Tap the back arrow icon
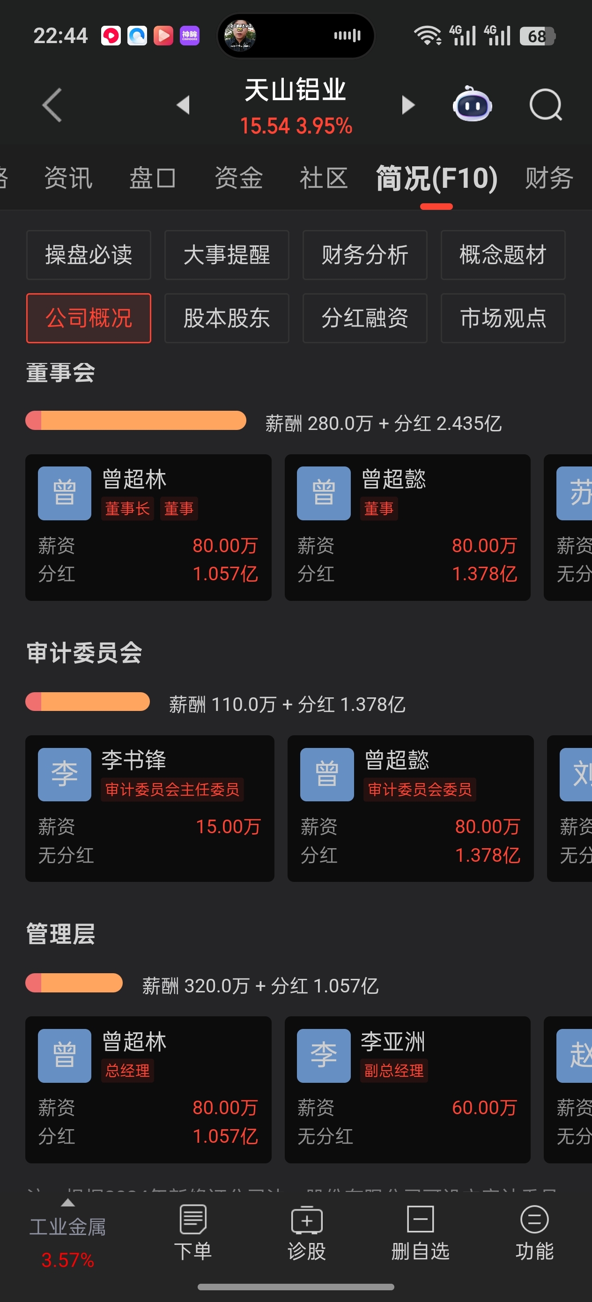This screenshot has height=1302, width=592. [x=52, y=105]
